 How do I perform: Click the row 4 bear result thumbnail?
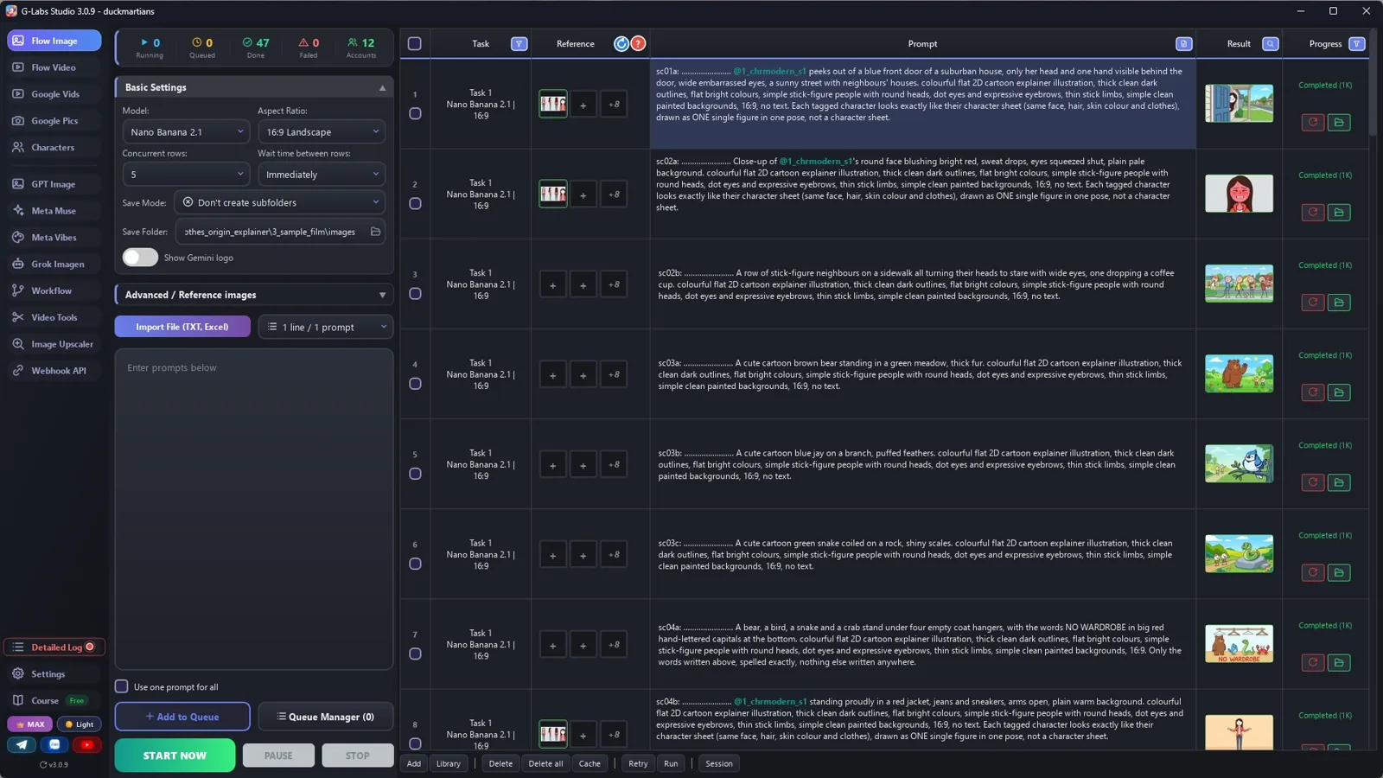tap(1239, 373)
